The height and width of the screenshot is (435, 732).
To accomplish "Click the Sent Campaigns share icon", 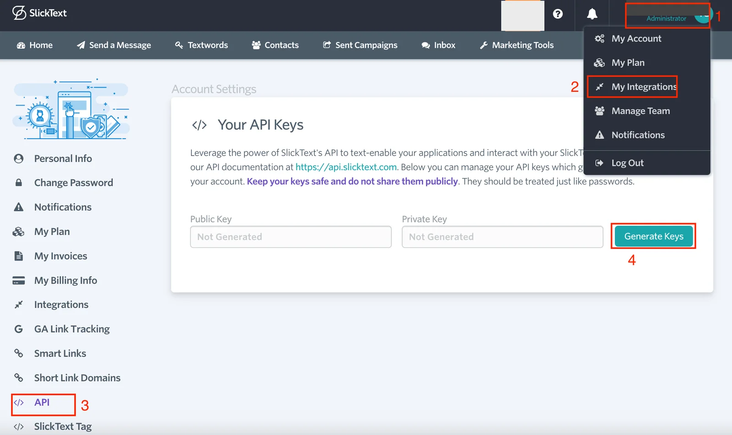I will (327, 45).
